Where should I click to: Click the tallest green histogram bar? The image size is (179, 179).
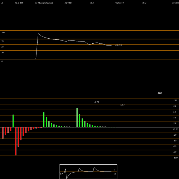click(77, 117)
